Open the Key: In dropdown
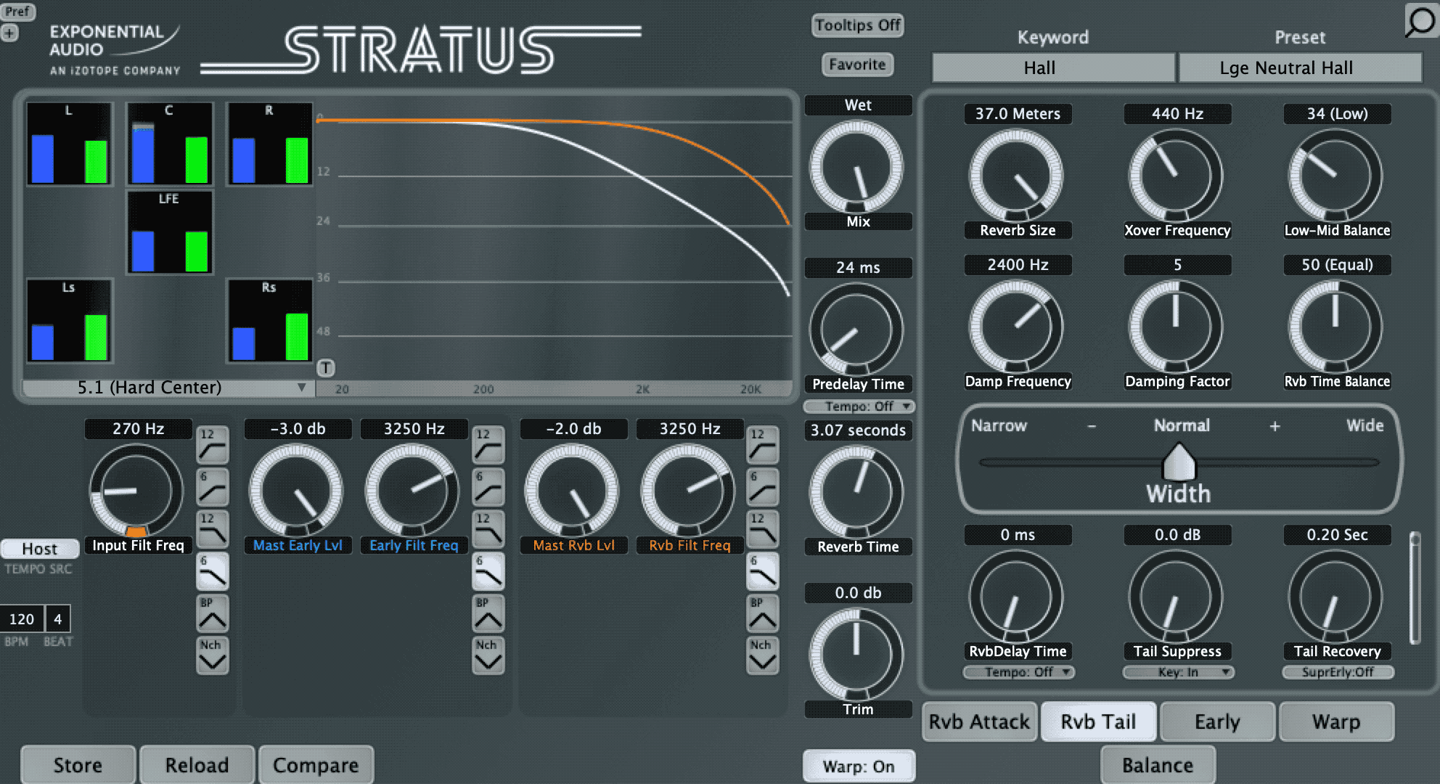 [1177, 672]
